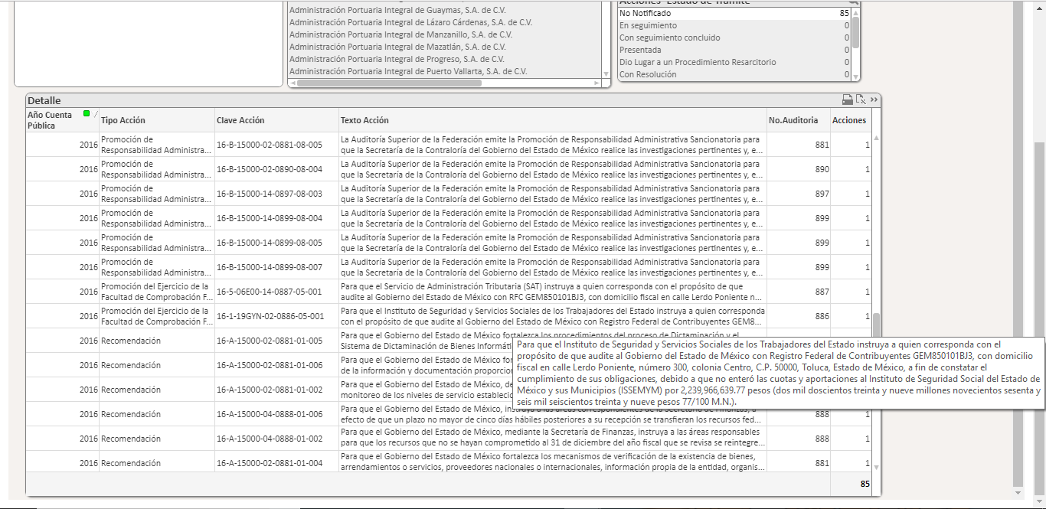Viewport: 1046px width, 509px height.
Task: Sort by Tipo Acción column header
Action: coord(123,120)
